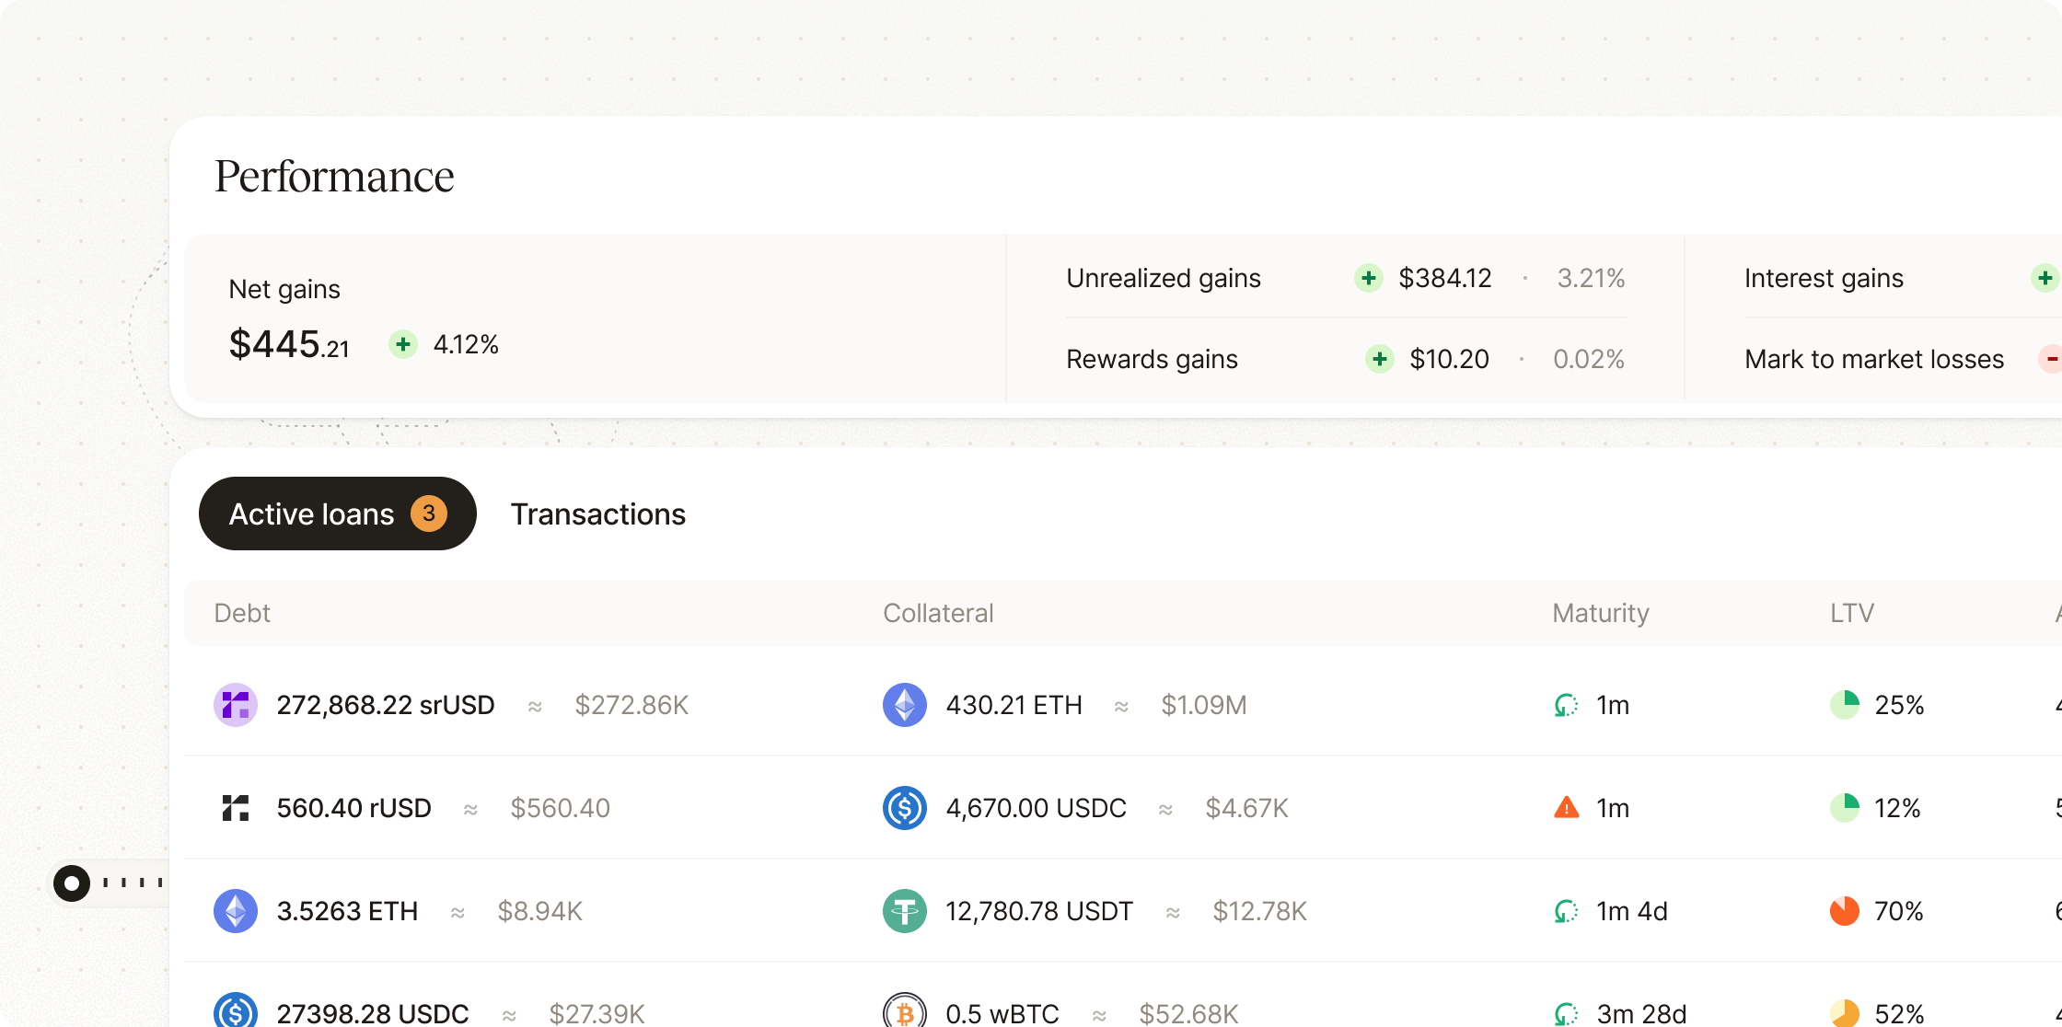The width and height of the screenshot is (2062, 1027).
Task: Click the Maturity column header
Action: pos(1601,614)
